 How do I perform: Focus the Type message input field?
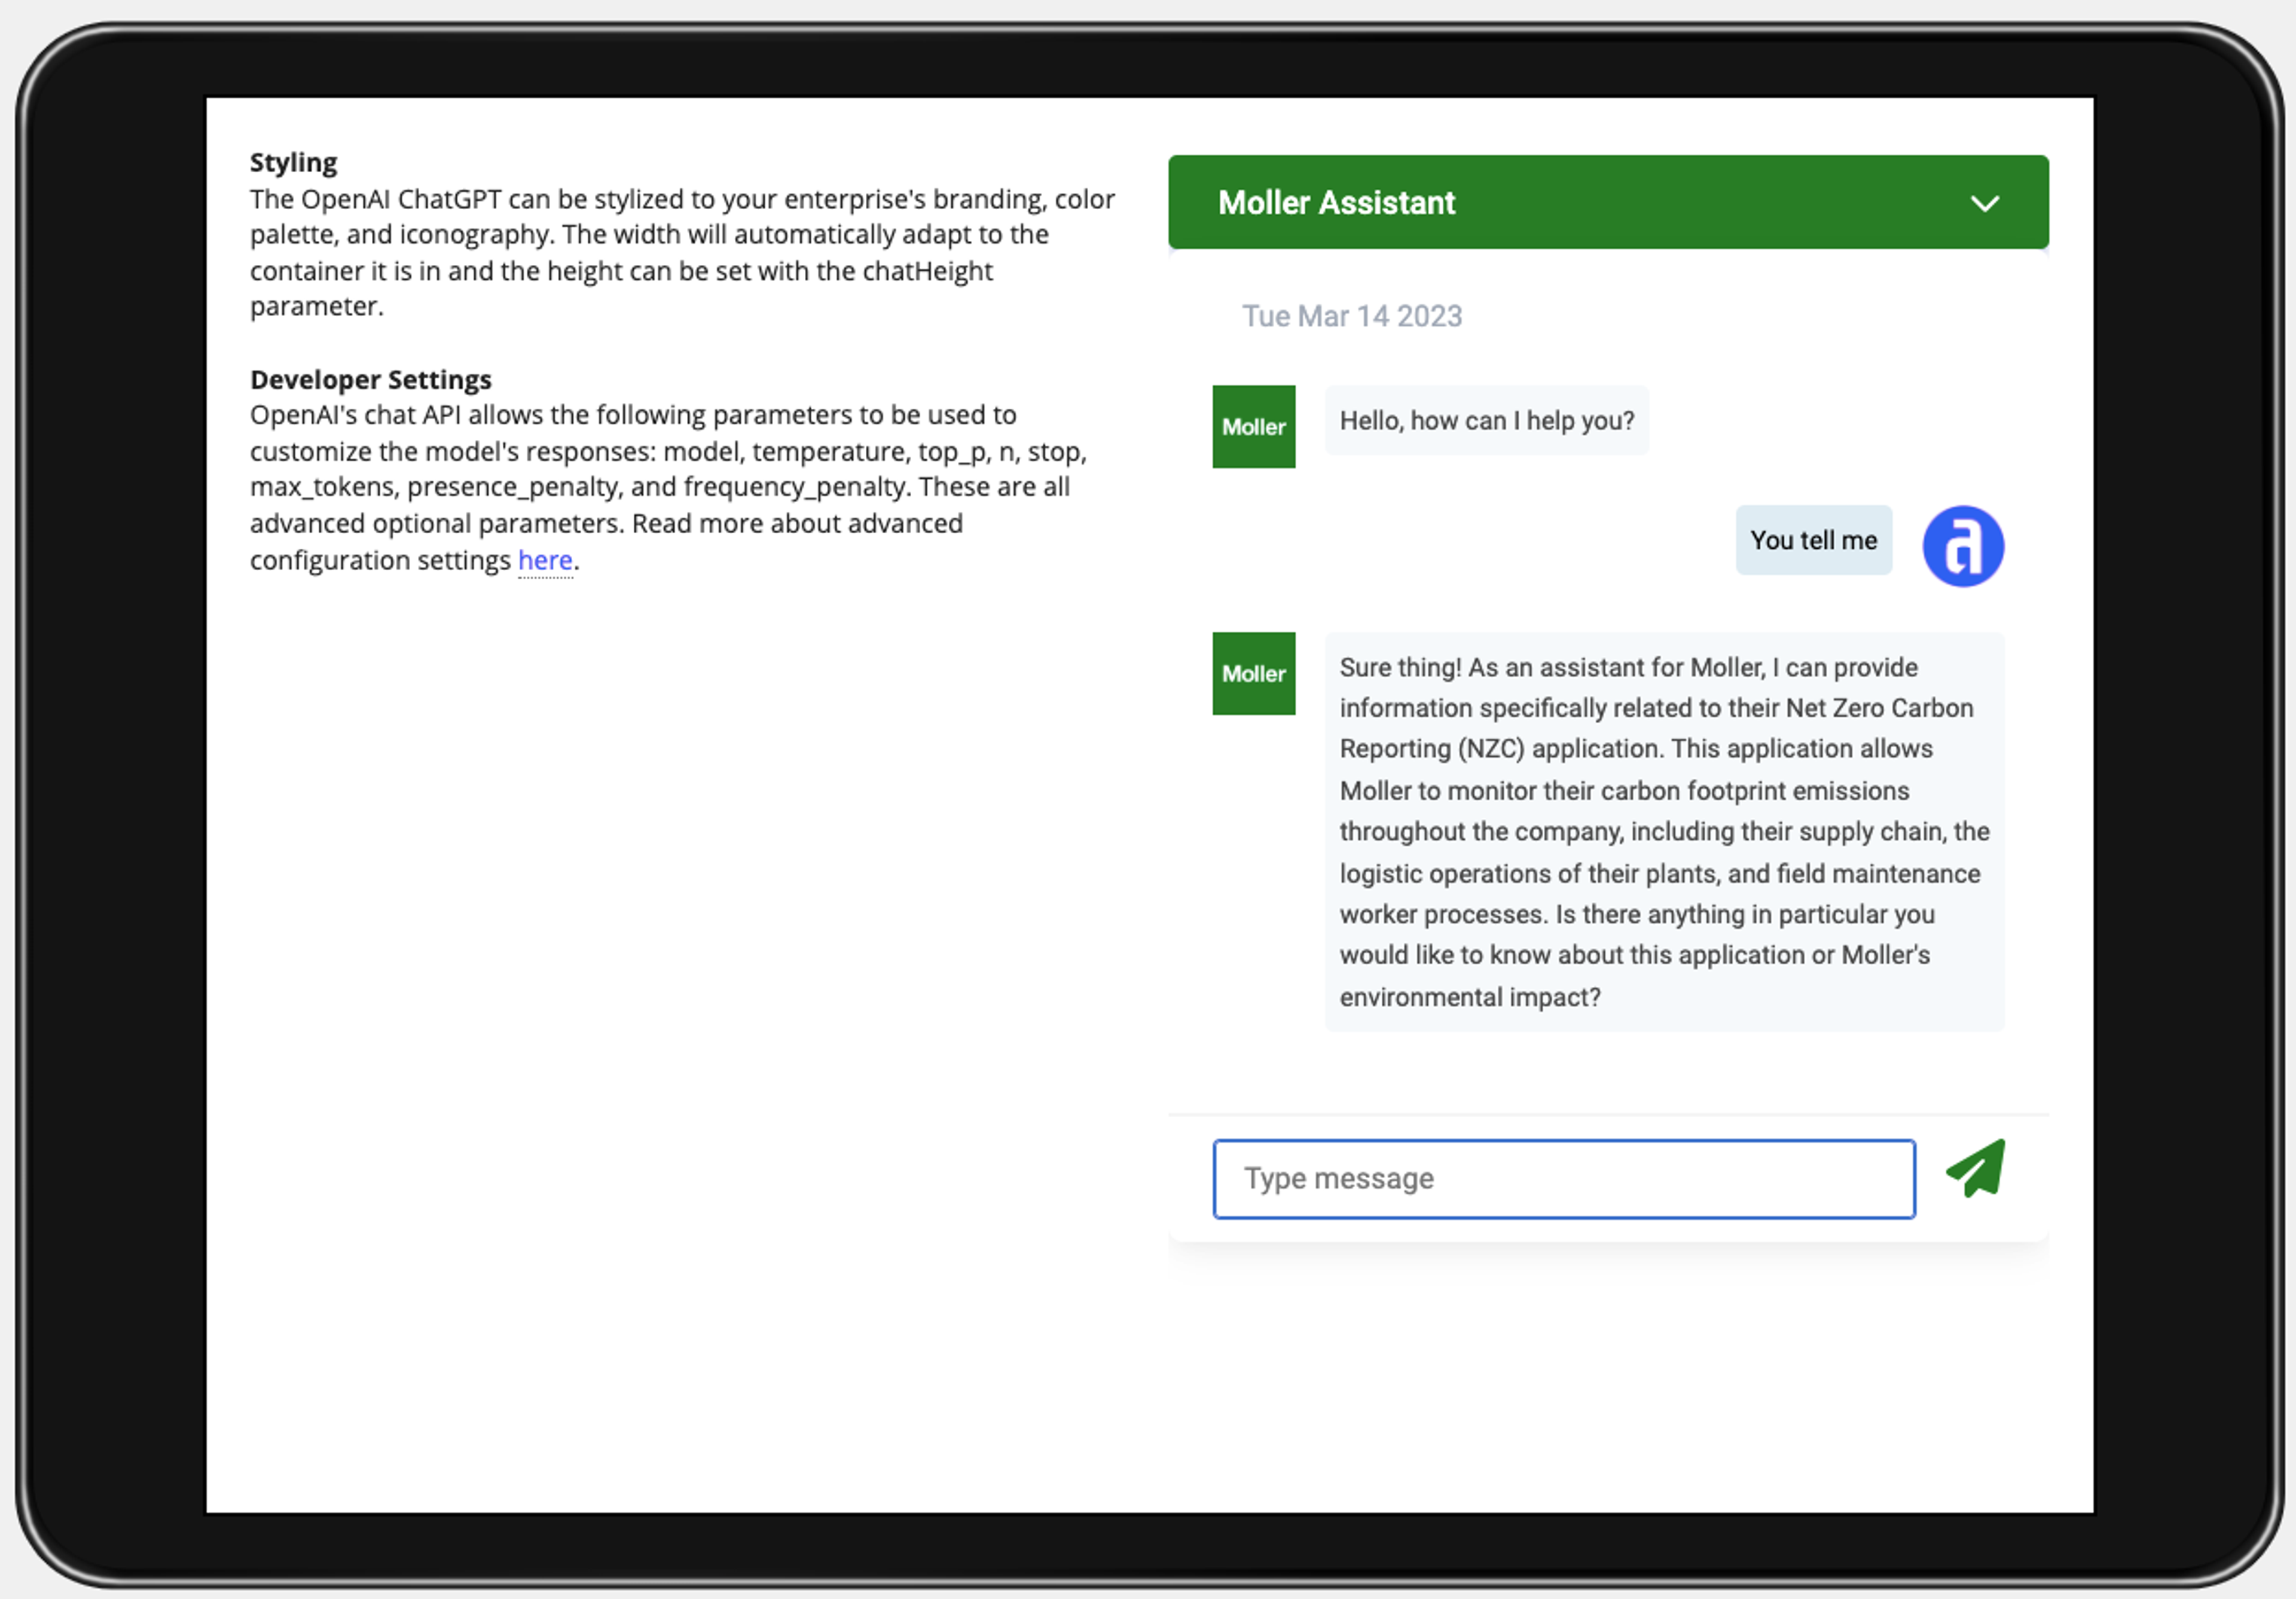pyautogui.click(x=1564, y=1179)
